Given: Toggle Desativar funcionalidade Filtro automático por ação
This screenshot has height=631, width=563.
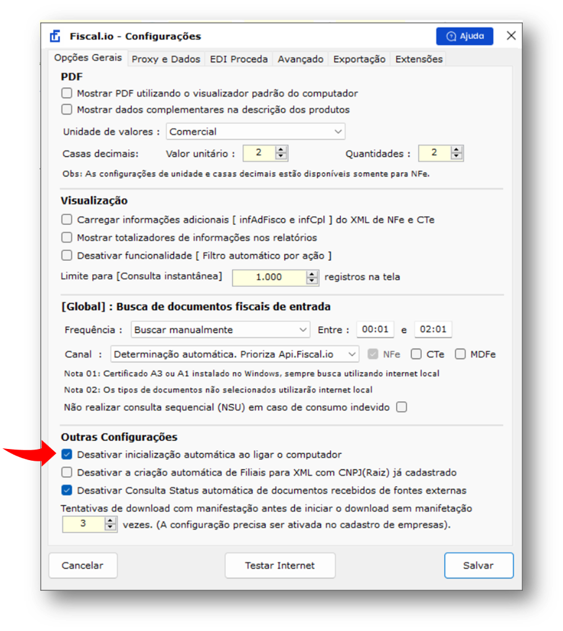Looking at the screenshot, I should (x=67, y=256).
